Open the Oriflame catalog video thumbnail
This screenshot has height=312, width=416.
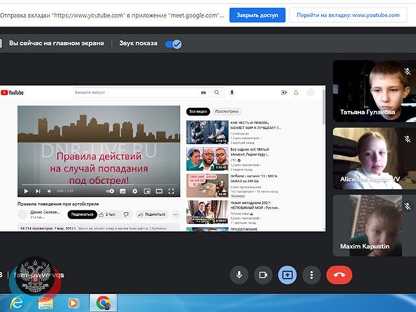207,185
